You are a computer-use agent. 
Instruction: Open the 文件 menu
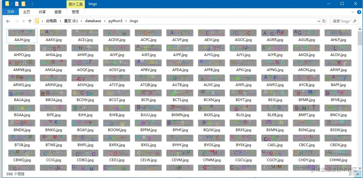[x=11, y=12]
